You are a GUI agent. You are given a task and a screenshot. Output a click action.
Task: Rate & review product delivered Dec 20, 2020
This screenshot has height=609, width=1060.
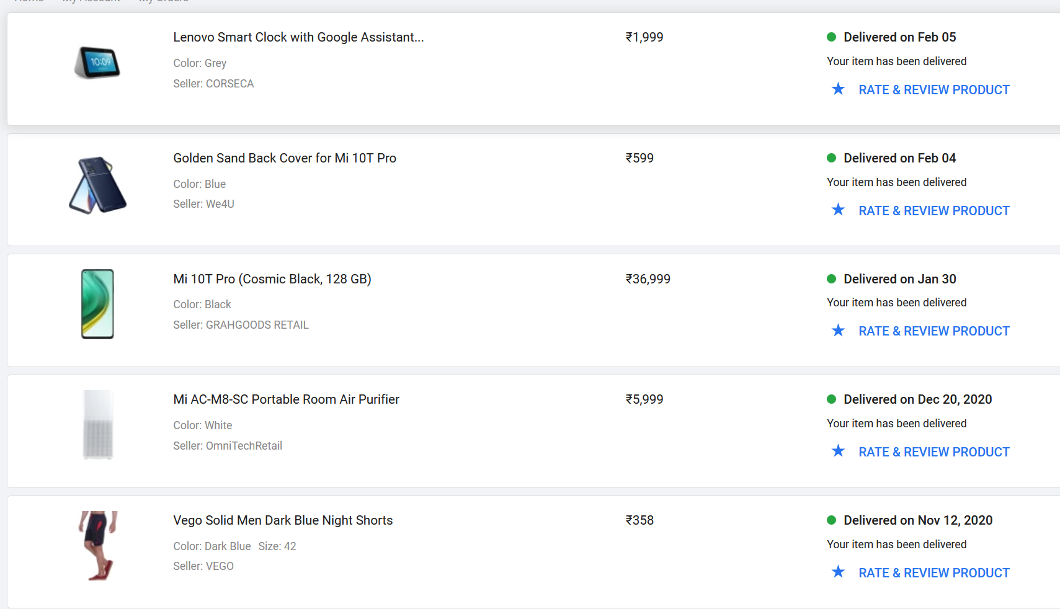click(934, 452)
